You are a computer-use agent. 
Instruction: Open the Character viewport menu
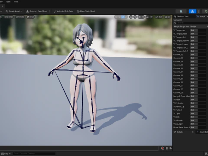click(9, 17)
